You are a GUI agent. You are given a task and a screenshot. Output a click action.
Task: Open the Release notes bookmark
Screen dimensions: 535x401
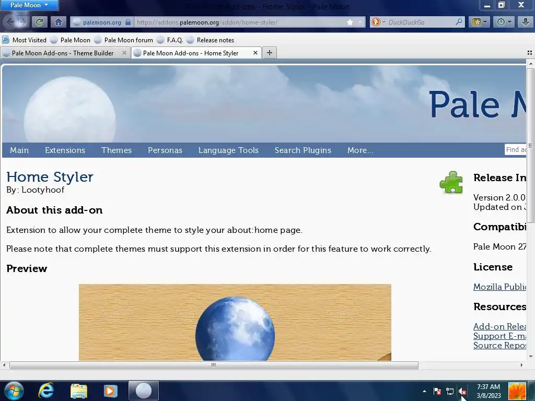[x=210, y=40]
